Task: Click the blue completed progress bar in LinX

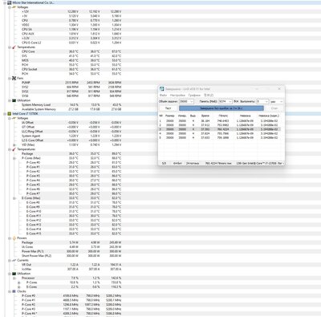Action: tap(221, 108)
